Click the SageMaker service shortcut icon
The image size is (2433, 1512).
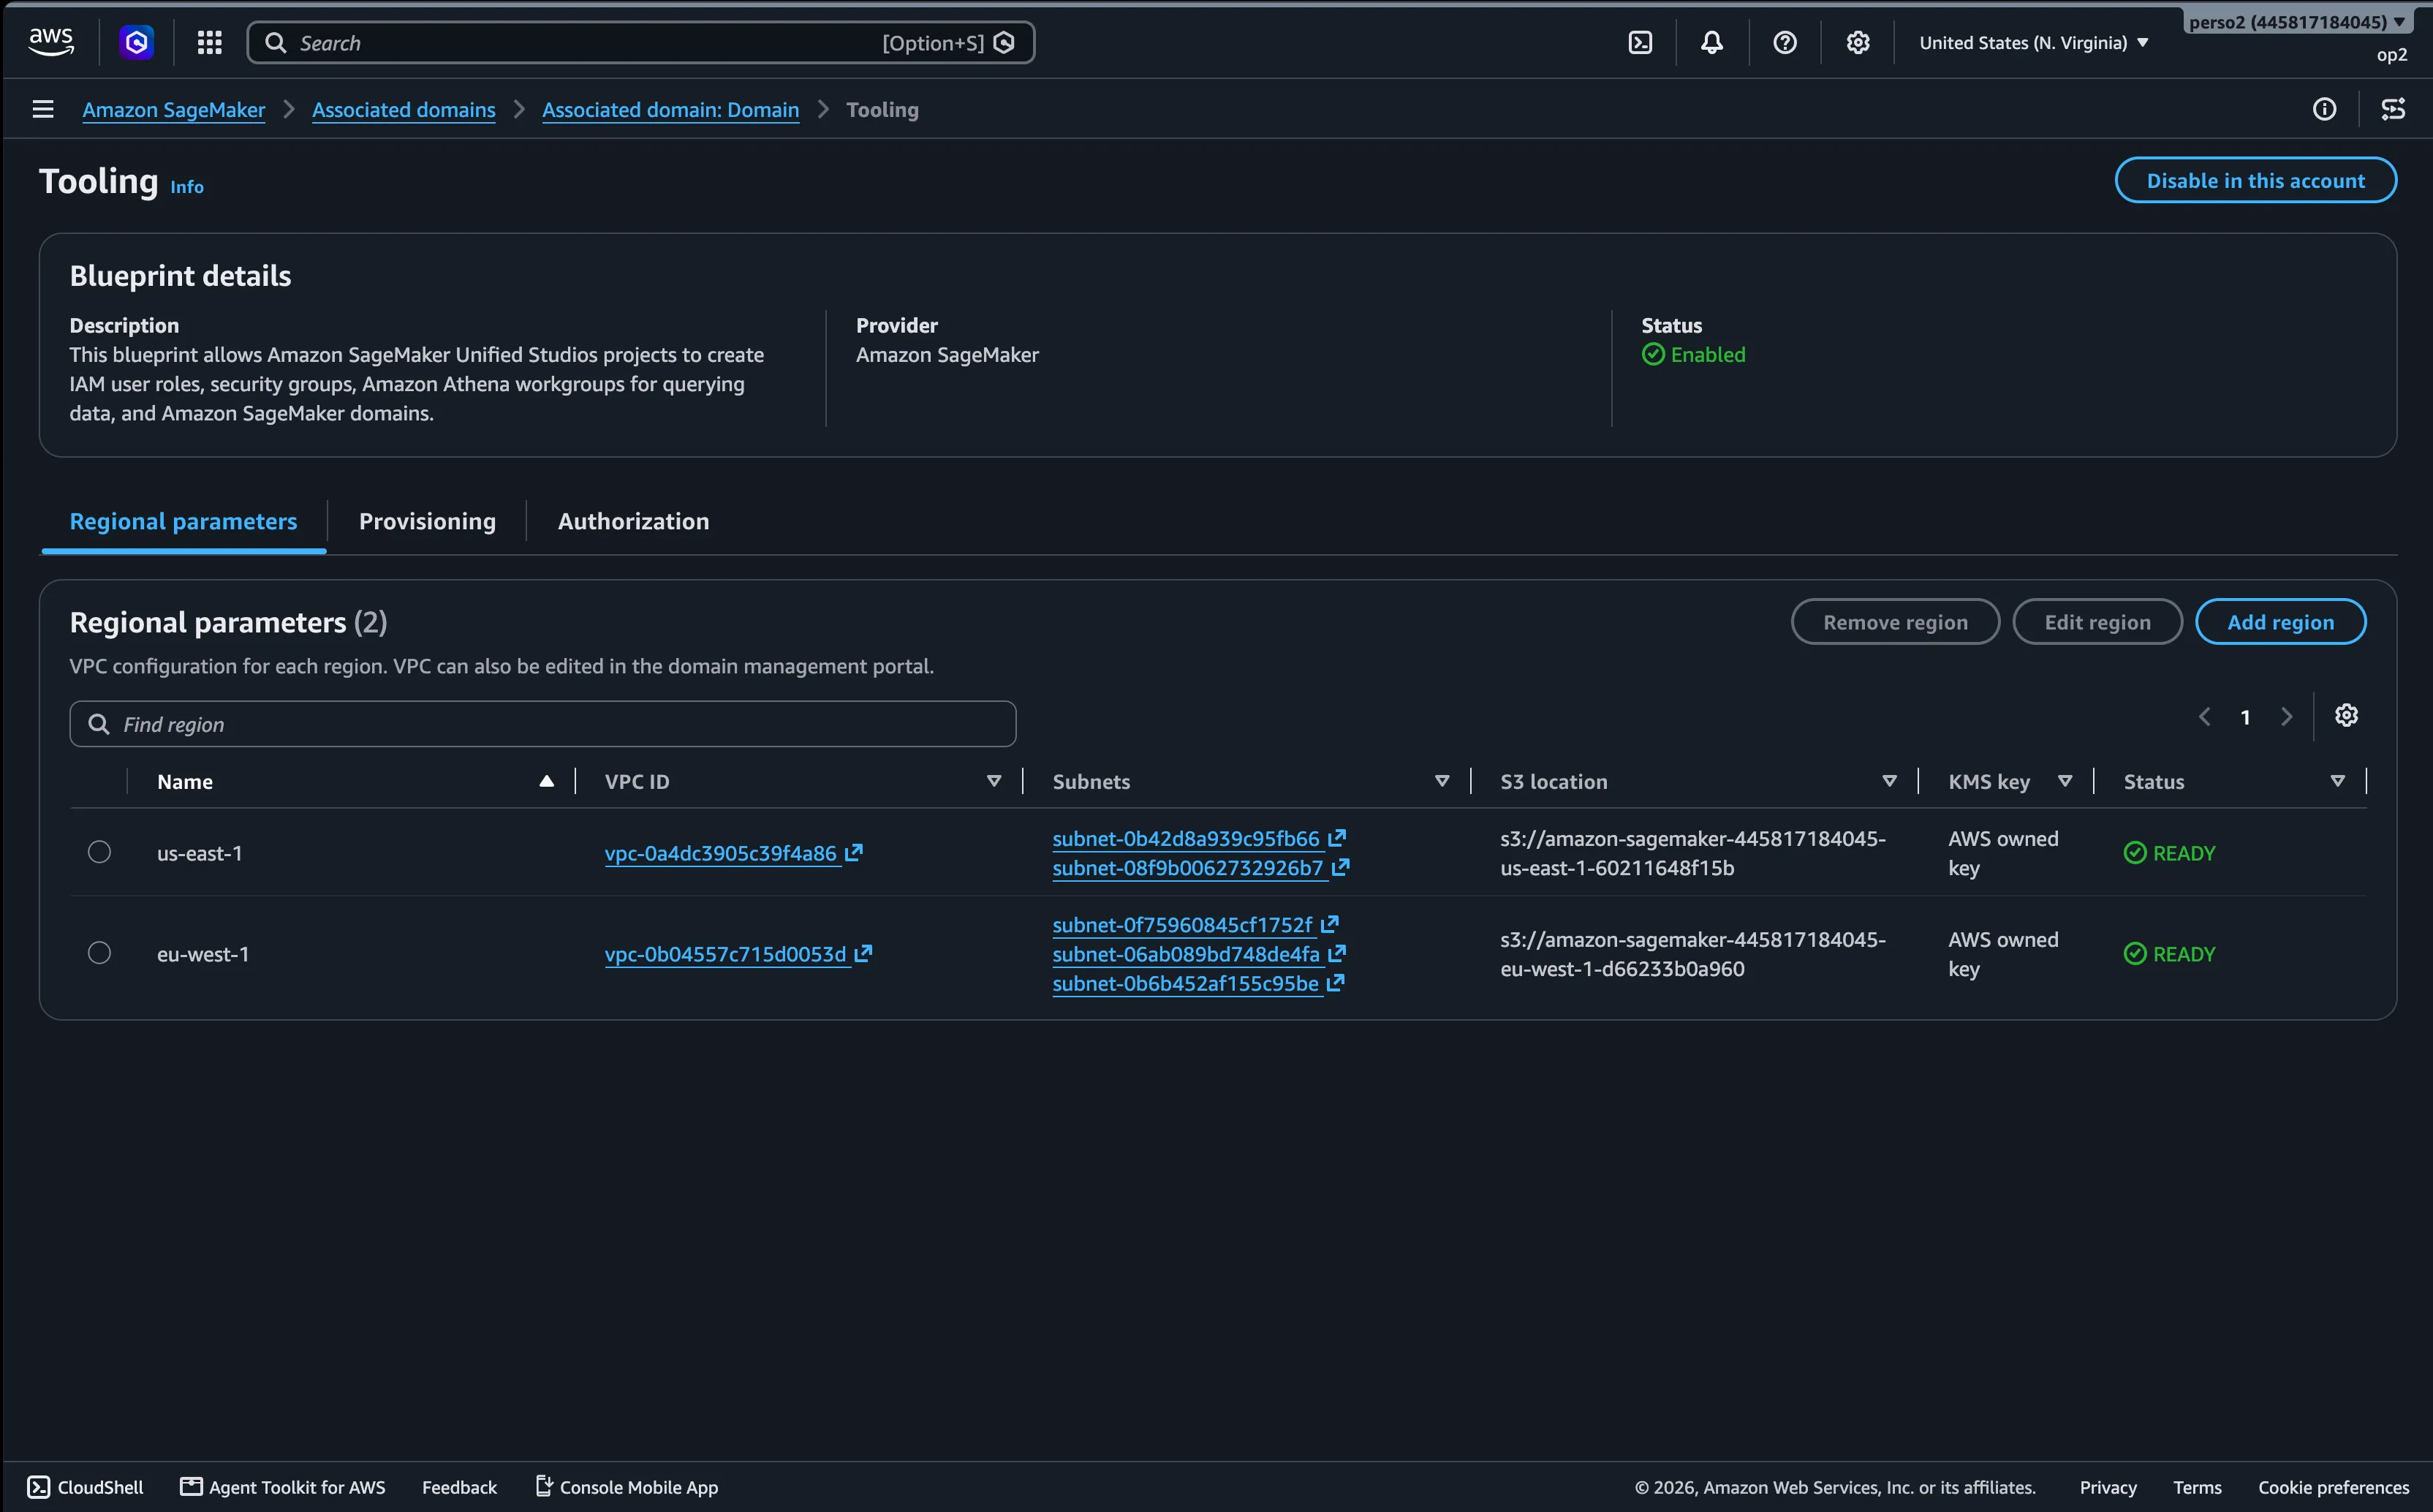coord(137,42)
